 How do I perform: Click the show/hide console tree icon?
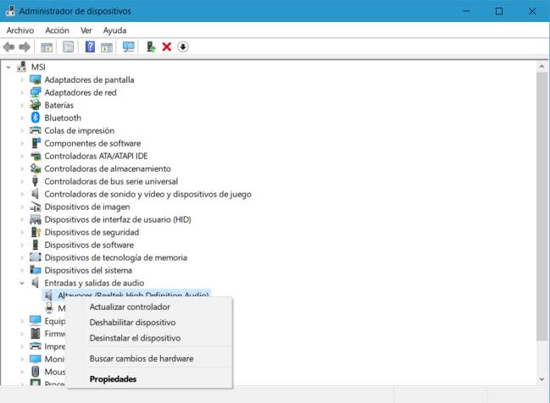click(x=47, y=47)
